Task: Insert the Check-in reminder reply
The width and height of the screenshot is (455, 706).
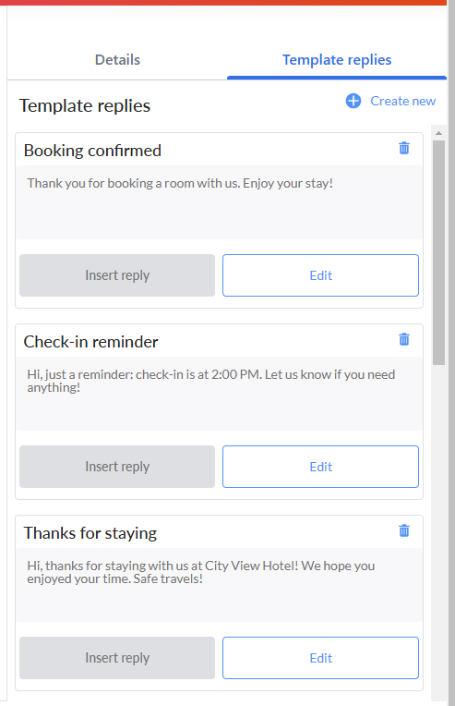Action: pos(117,467)
